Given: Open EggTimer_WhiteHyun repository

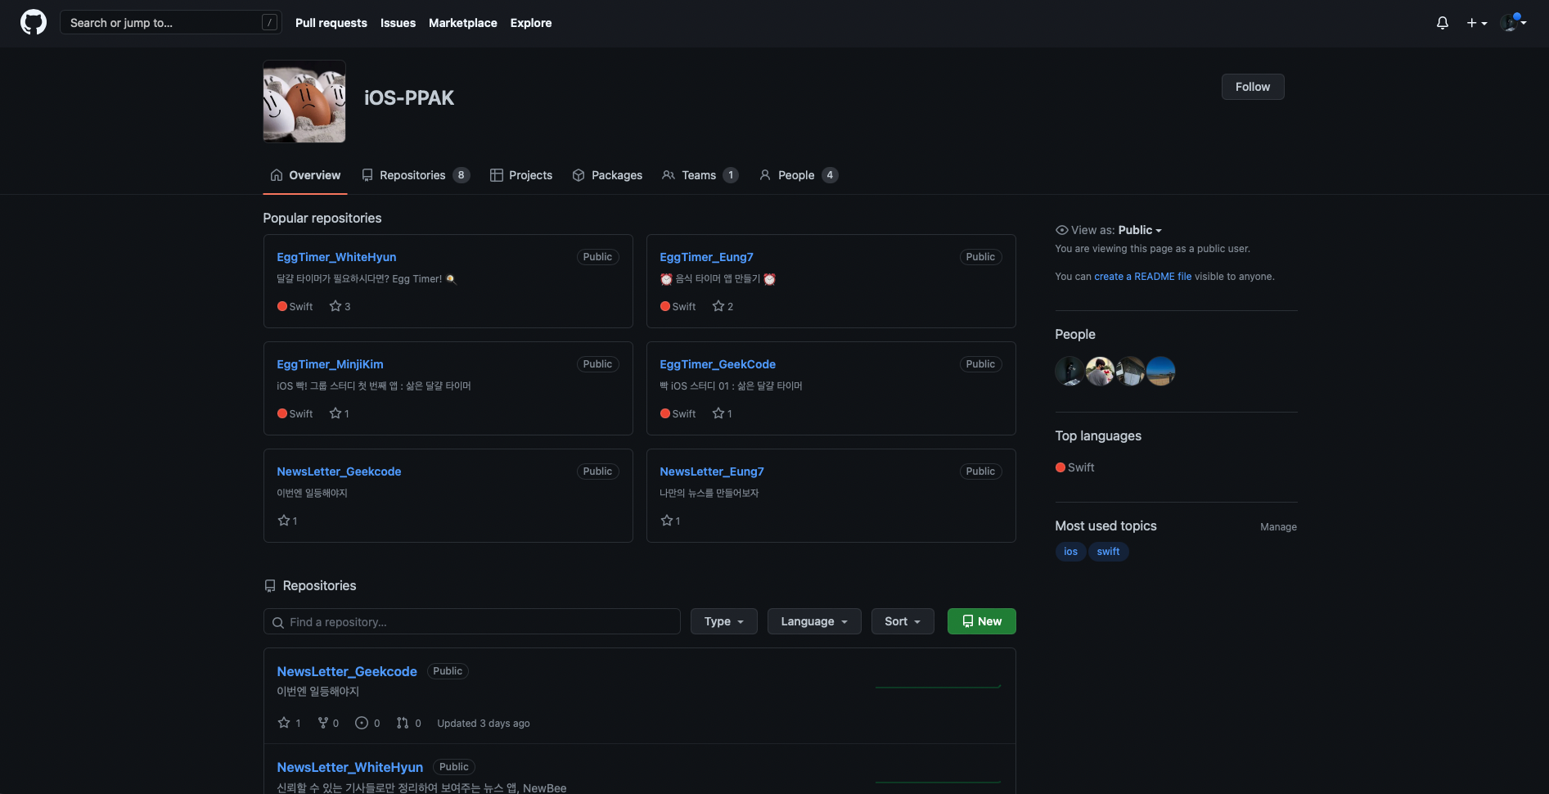Looking at the screenshot, I should tap(336, 257).
